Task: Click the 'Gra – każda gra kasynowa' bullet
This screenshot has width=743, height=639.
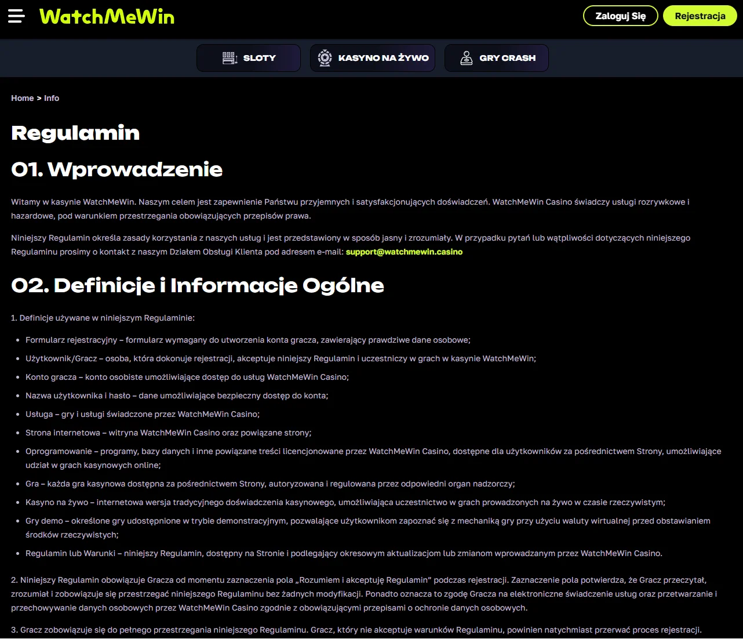Action: pyautogui.click(x=270, y=484)
